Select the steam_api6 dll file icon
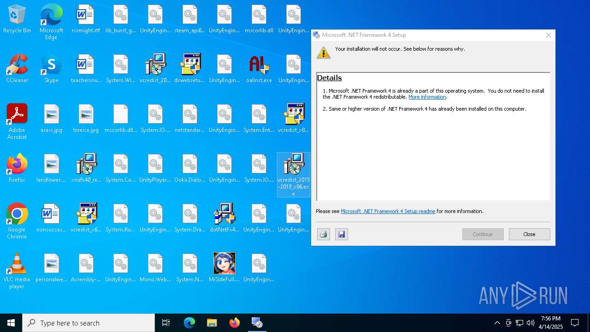590x332 pixels. (189, 19)
